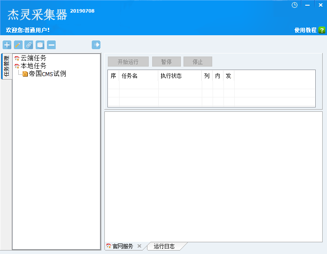Click the add task plus icon
This screenshot has height=254, width=327.
coord(7,45)
